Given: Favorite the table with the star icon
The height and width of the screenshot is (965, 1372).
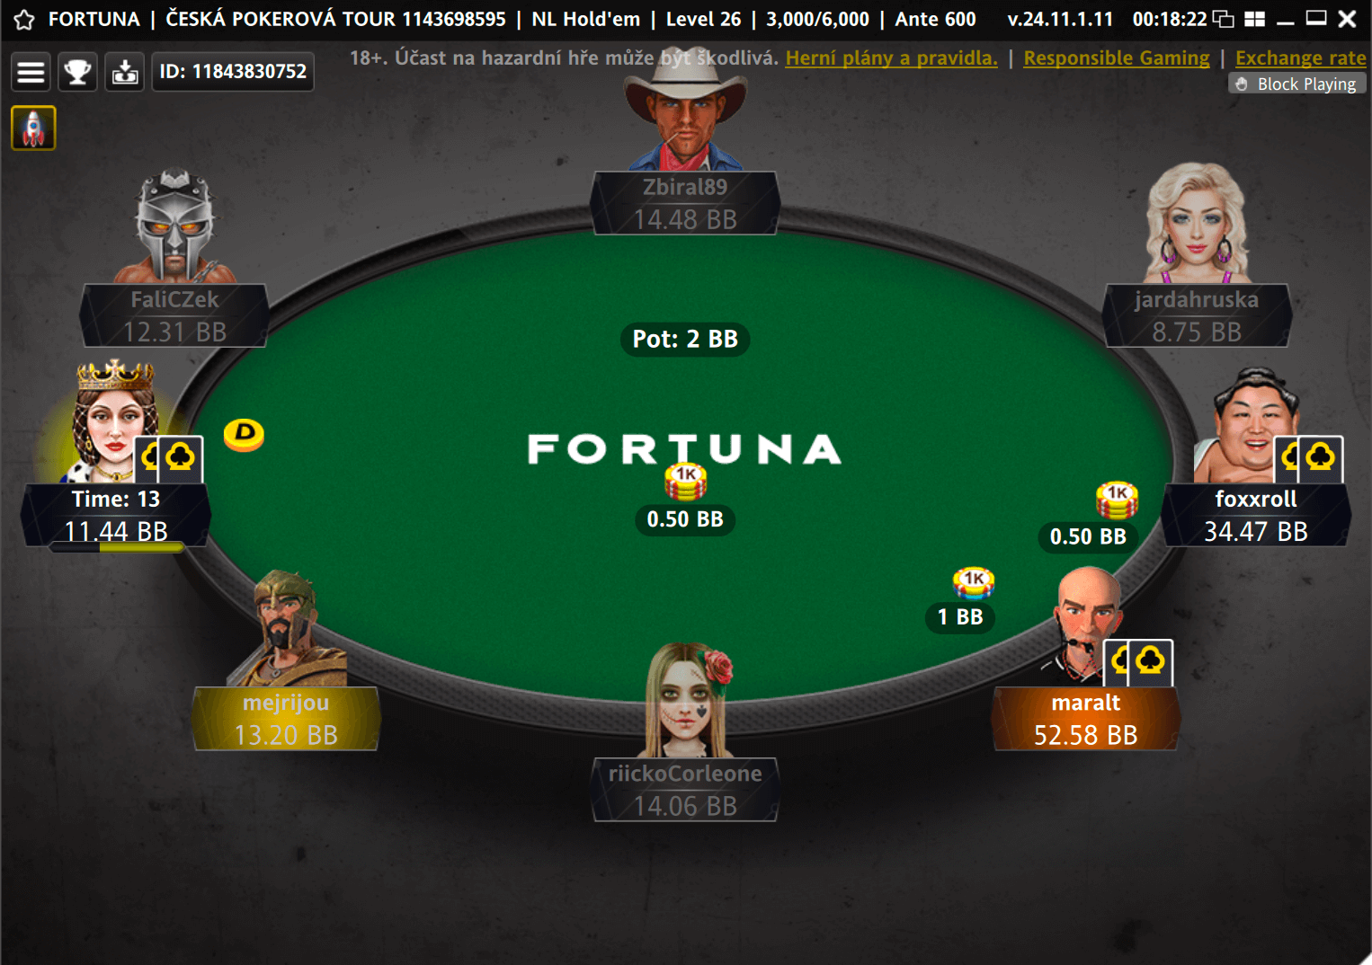Looking at the screenshot, I should (24, 19).
